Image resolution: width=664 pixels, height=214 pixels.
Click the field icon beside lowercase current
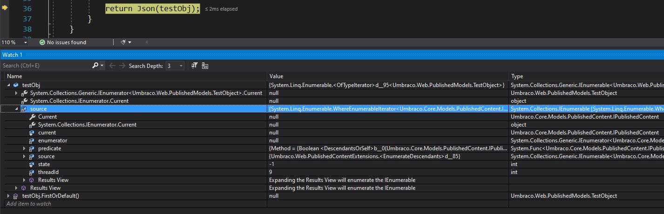tap(32, 133)
